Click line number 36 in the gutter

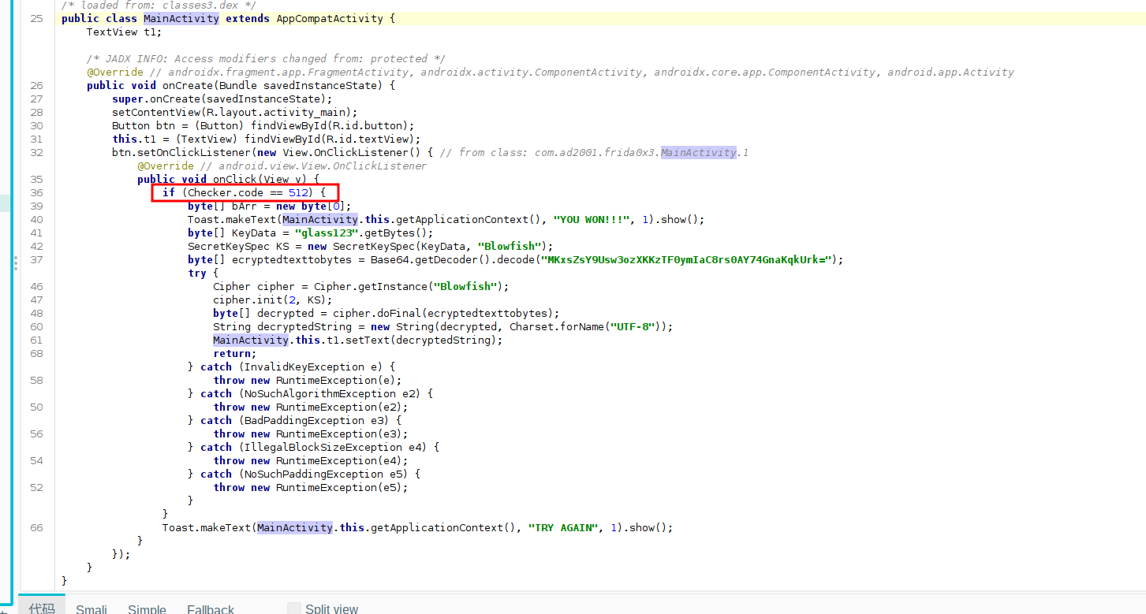point(36,192)
